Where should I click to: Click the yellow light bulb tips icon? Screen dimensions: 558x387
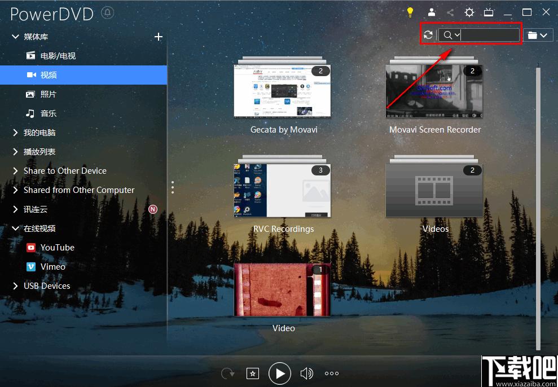410,12
